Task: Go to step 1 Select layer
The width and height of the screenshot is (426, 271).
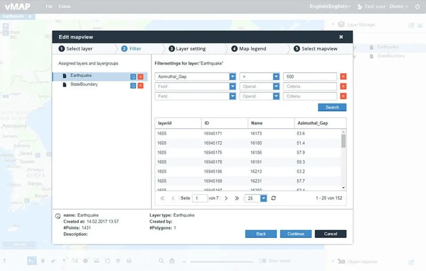Action: click(76, 49)
